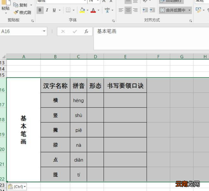Open phonetic guide dropdown arrow

(x=113, y=10)
